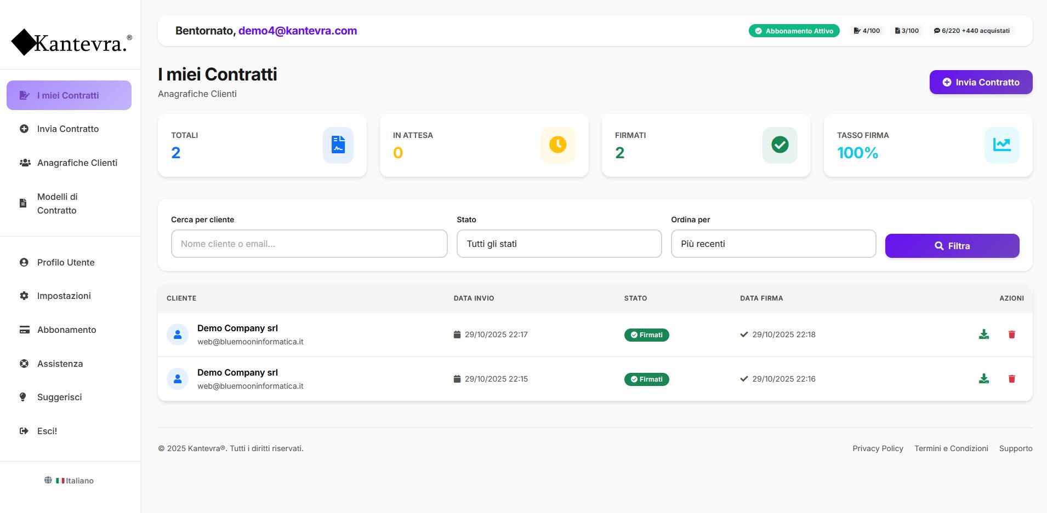Delete contract sent 29/10/2025 22:15
Viewport: 1047px width, 513px height.
click(x=1012, y=379)
